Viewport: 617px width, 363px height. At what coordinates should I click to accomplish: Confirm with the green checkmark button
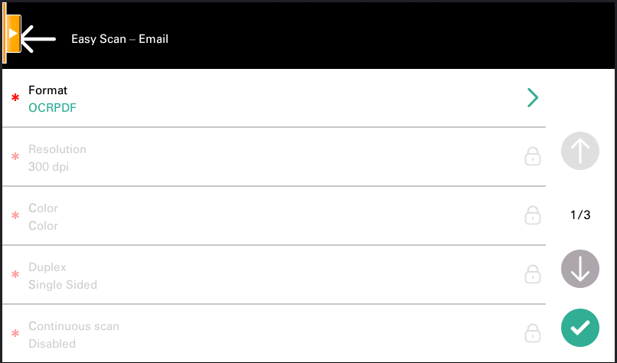(x=579, y=328)
